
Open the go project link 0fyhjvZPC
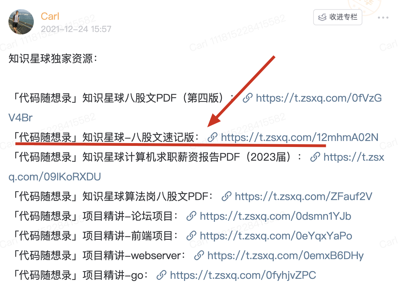pos(243,275)
